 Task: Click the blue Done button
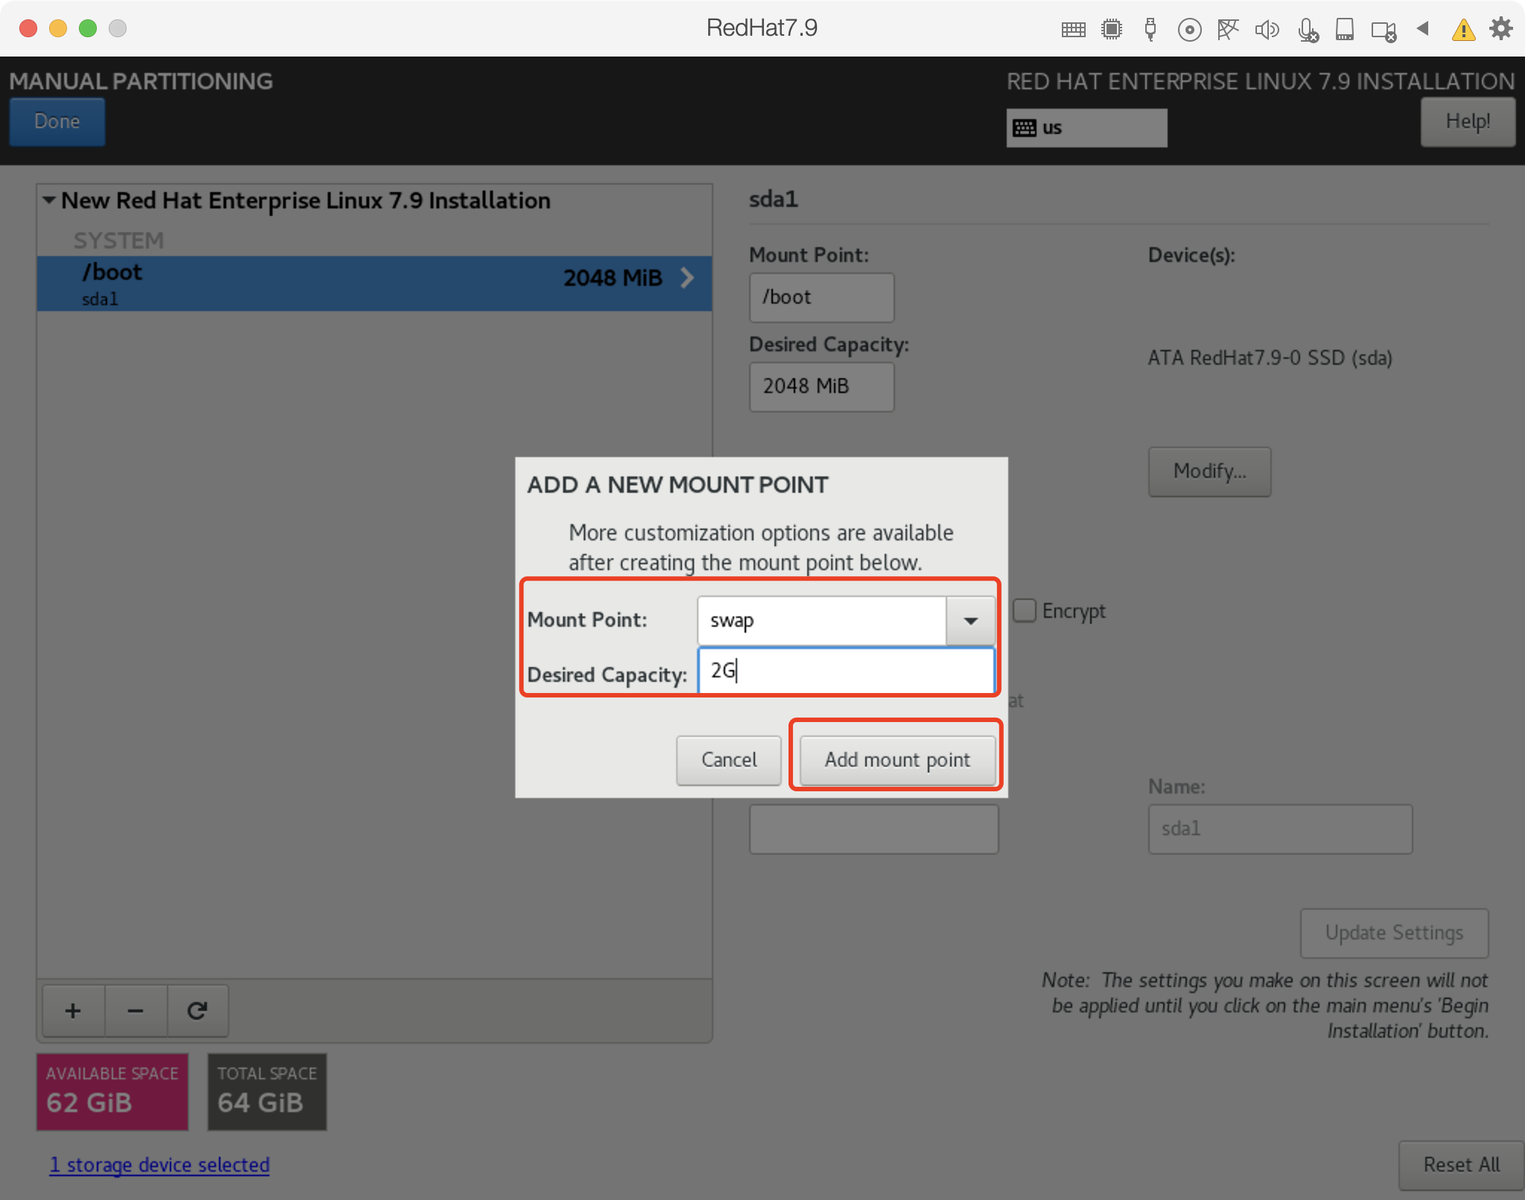coord(57,121)
